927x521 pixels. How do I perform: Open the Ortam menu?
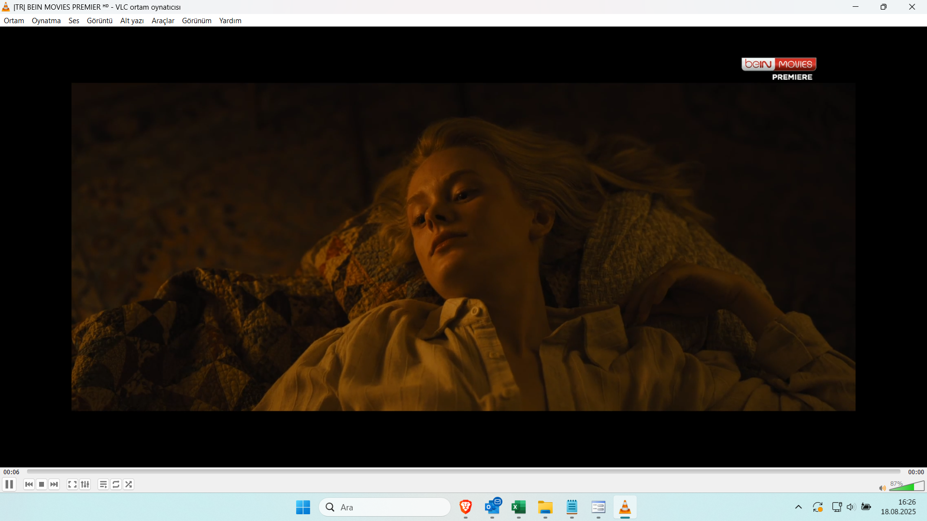click(x=14, y=21)
